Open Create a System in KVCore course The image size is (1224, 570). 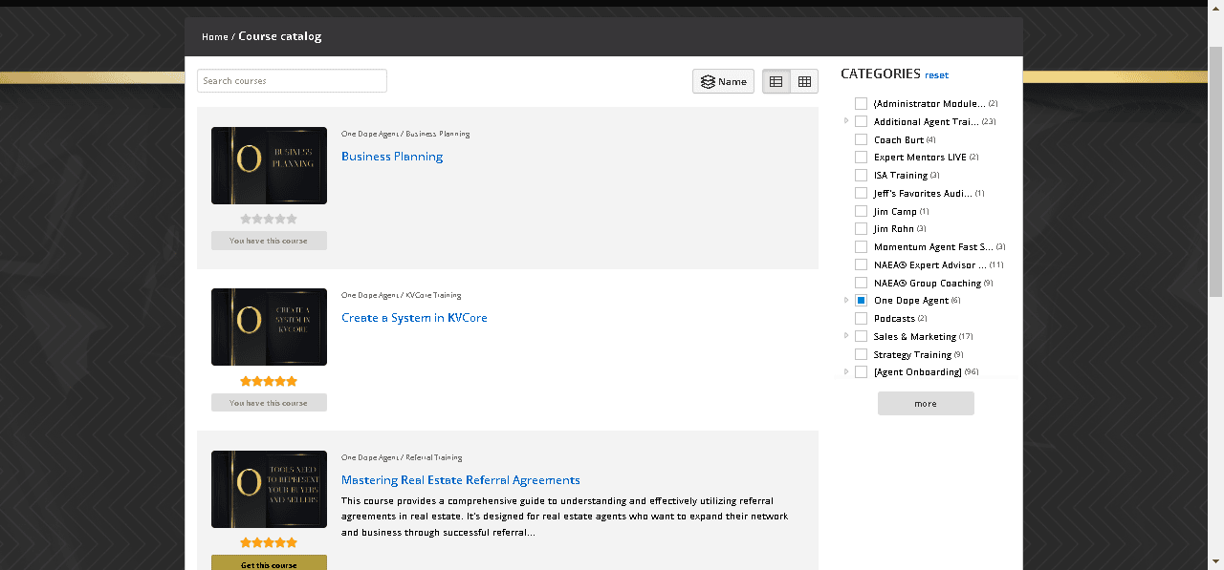click(414, 318)
